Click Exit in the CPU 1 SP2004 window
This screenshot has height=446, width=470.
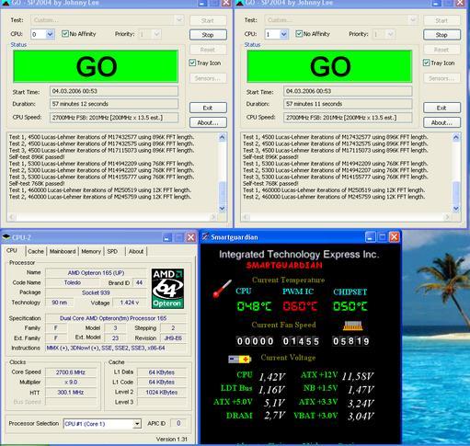coord(441,108)
